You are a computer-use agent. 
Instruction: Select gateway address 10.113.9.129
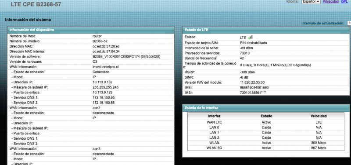(x=103, y=93)
